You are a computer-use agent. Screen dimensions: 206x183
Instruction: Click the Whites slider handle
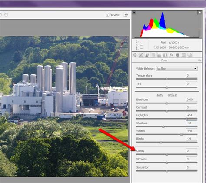[x=181, y=135]
